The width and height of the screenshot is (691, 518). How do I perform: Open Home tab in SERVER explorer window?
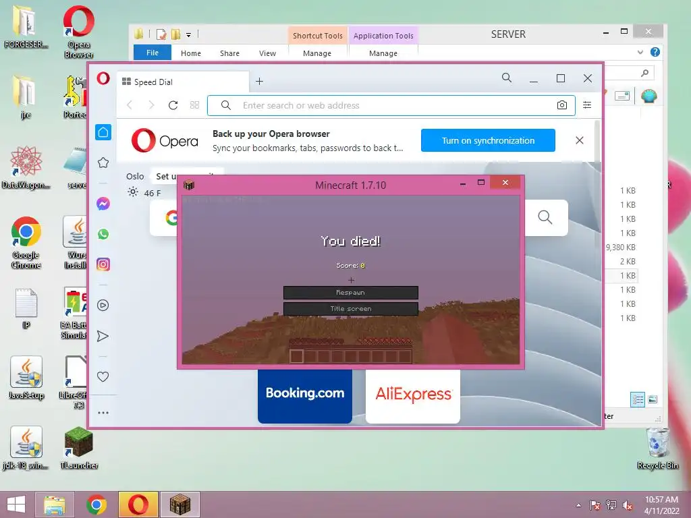coord(191,53)
